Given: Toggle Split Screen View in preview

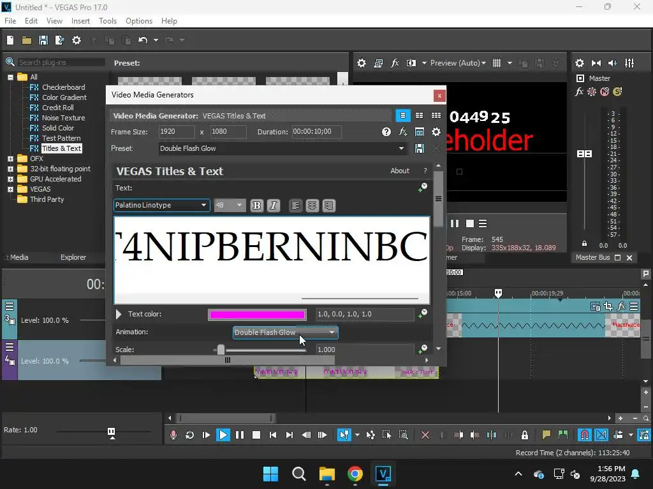Looking at the screenshot, I should click(411, 63).
